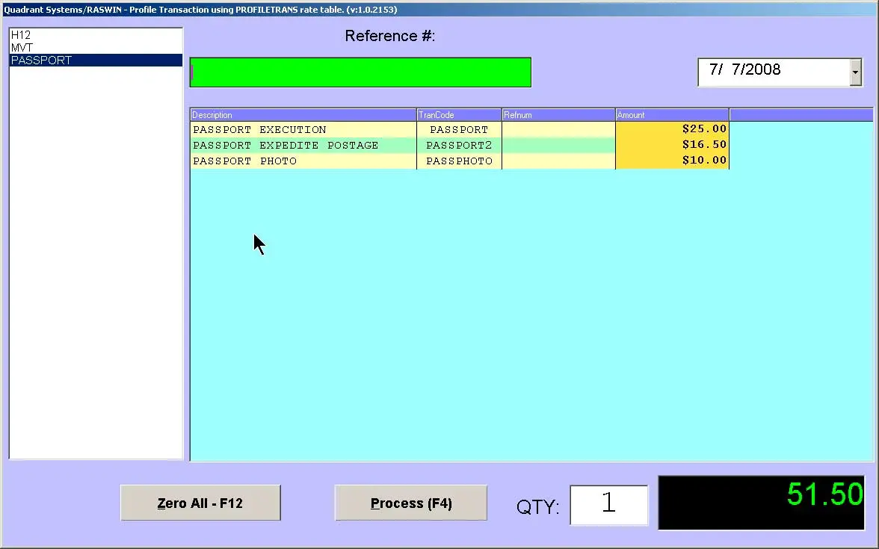Select the MVT profile from the list
Image resolution: width=879 pixels, height=549 pixels.
click(45, 47)
